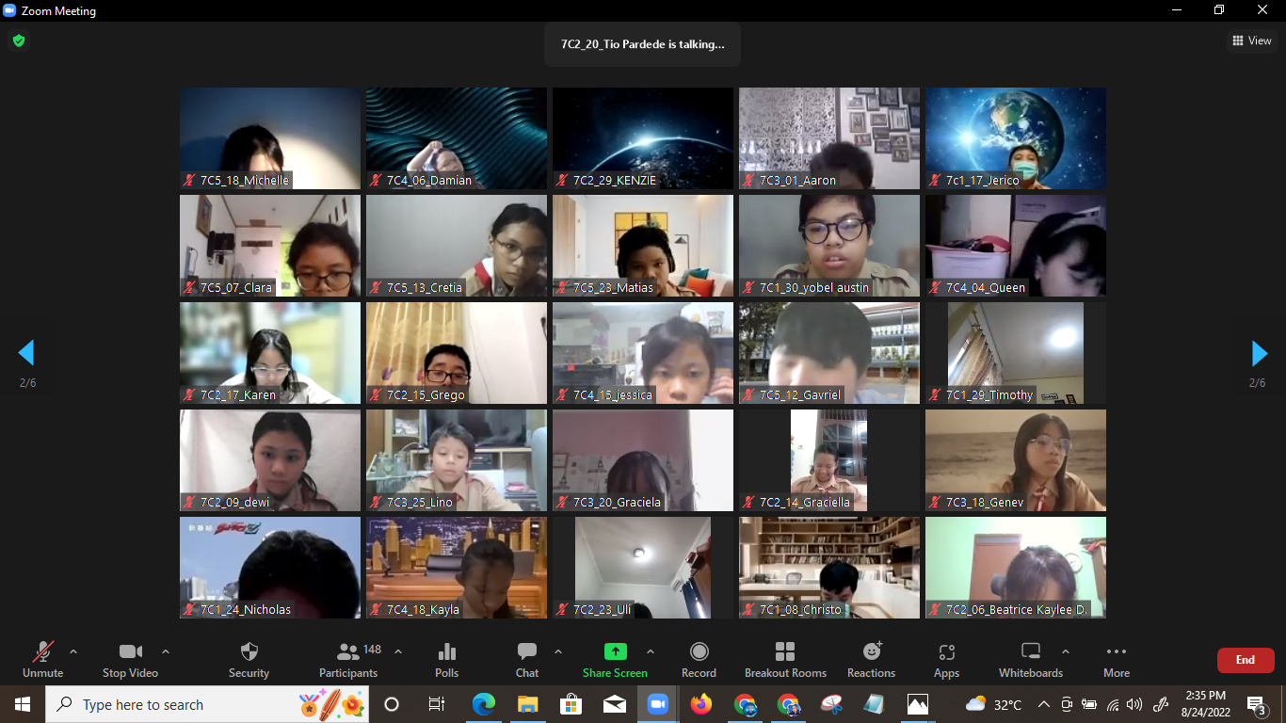Viewport: 1286px width, 723px height.
Task: Click the Zoom icon in the taskbar
Action: [657, 704]
